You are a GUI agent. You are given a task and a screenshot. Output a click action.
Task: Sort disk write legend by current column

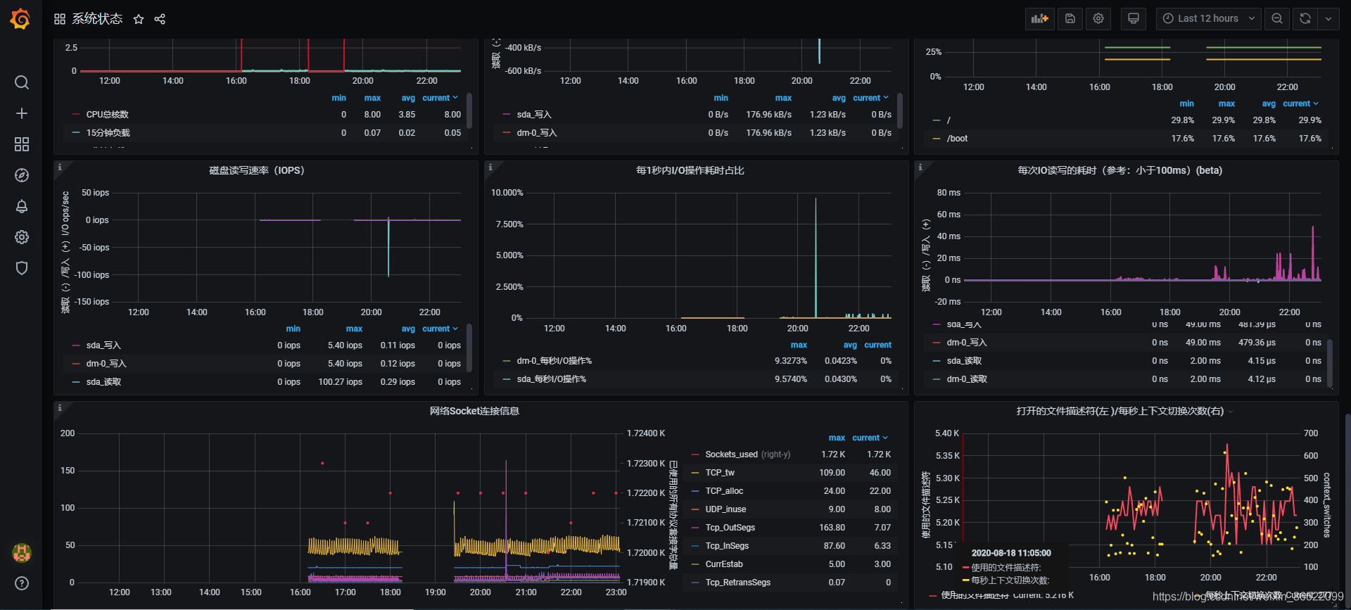tap(870, 98)
